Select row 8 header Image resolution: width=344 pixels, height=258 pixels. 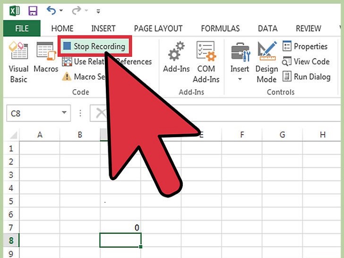pyautogui.click(x=11, y=241)
